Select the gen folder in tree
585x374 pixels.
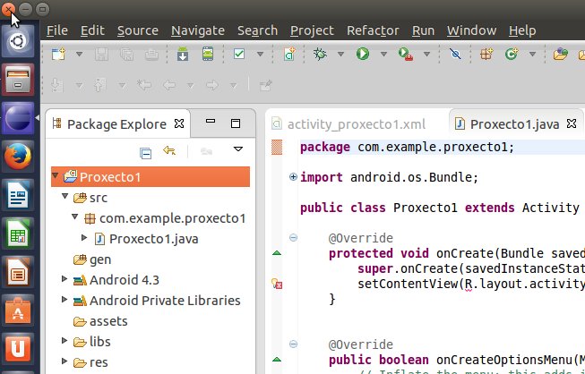pyautogui.click(x=92, y=259)
